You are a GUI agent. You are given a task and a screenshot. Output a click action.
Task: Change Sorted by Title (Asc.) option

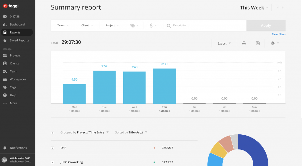pos(131,132)
